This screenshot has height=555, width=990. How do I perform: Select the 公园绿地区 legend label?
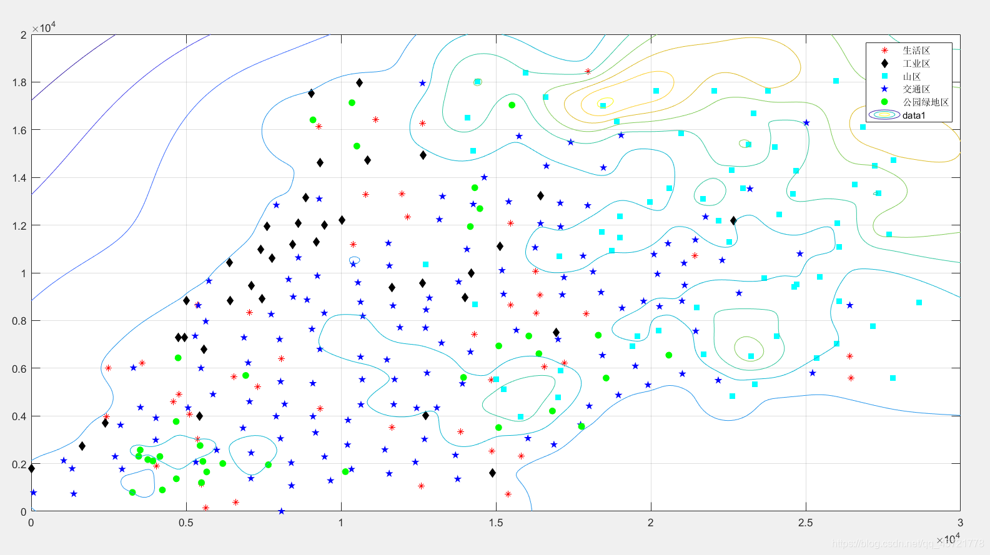[926, 102]
